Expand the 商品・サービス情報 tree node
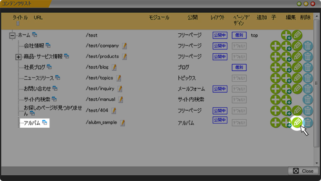The width and height of the screenshot is (321, 181). [19, 57]
